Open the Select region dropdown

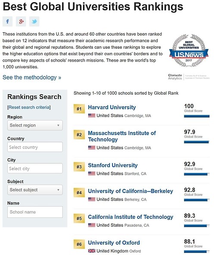tap(35, 125)
